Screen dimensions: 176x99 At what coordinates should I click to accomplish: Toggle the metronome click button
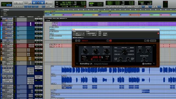pyautogui.click(x=143, y=7)
